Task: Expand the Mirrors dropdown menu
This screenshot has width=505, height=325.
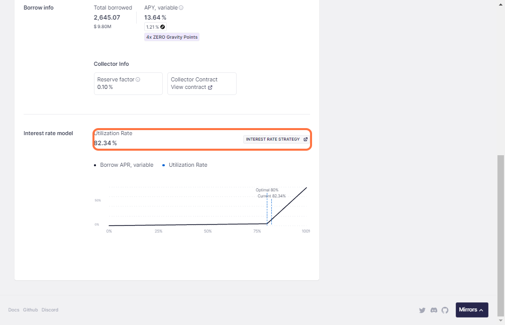Action: [471, 310]
